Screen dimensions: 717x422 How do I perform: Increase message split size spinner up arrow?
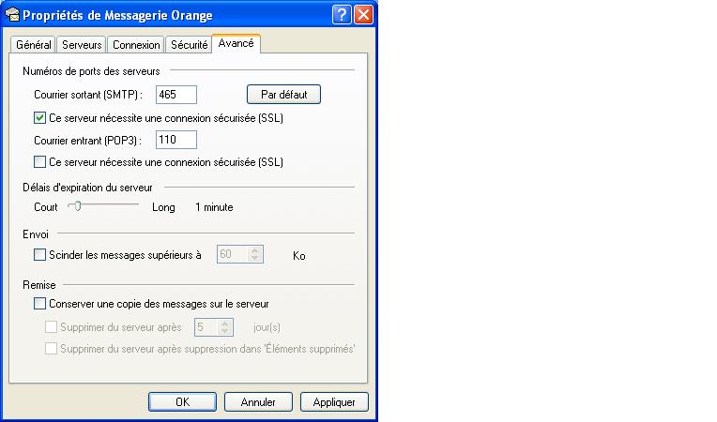pyautogui.click(x=255, y=250)
